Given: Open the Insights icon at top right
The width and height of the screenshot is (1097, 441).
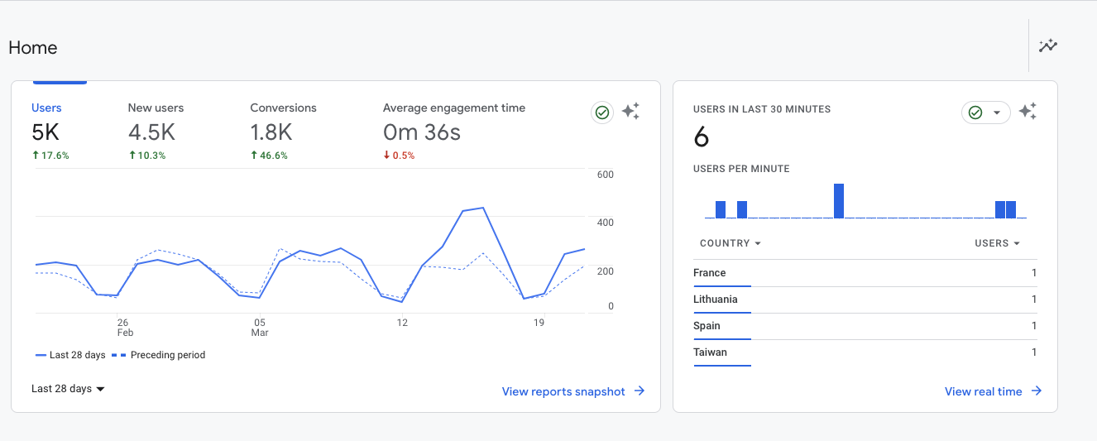Looking at the screenshot, I should click(x=1048, y=46).
